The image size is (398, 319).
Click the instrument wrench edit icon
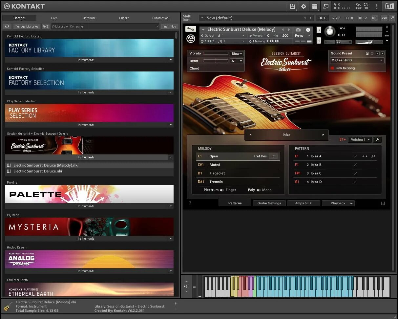pos(190,29)
